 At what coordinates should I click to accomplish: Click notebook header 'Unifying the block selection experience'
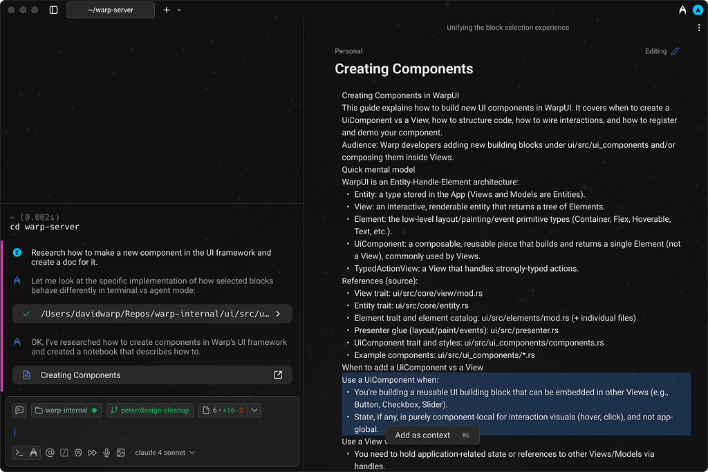coord(507,28)
